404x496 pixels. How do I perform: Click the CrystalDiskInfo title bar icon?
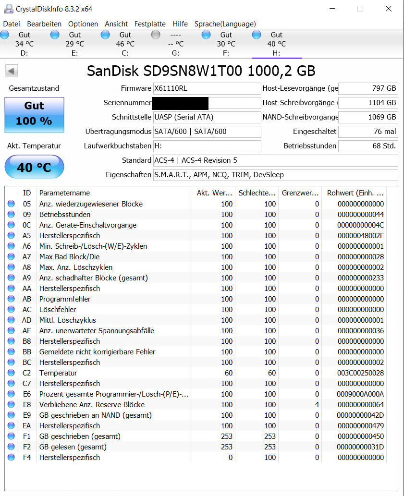click(x=9, y=9)
